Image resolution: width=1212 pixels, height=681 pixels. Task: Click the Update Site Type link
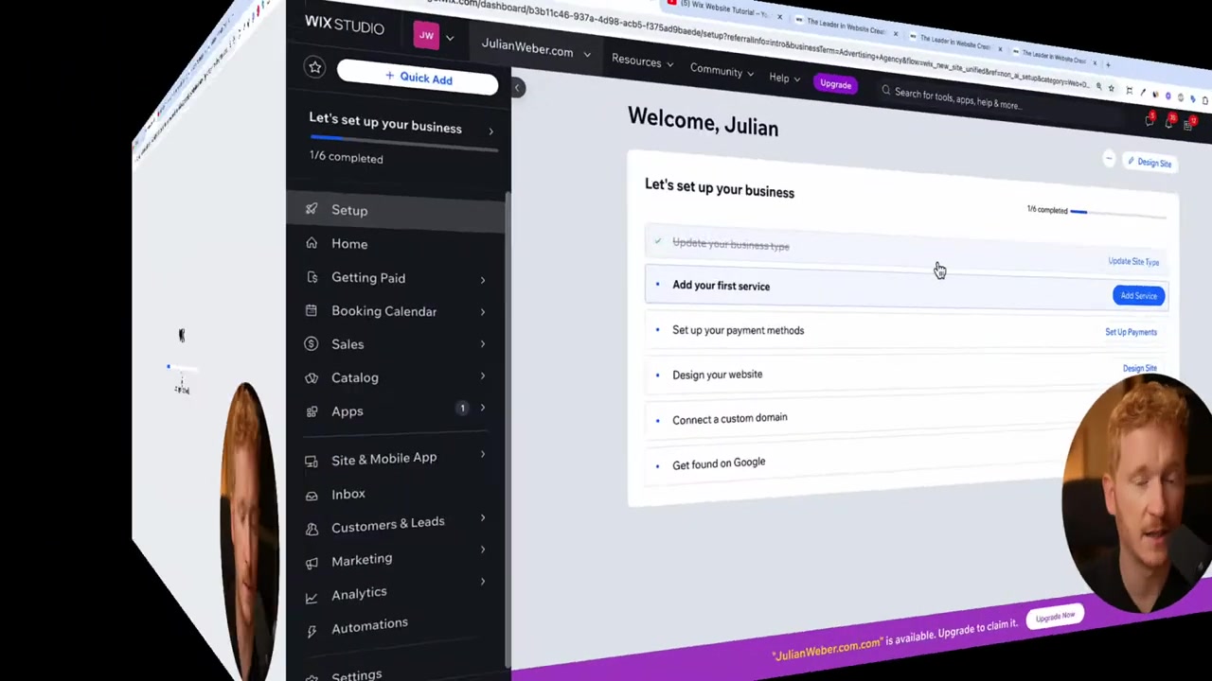(1133, 262)
